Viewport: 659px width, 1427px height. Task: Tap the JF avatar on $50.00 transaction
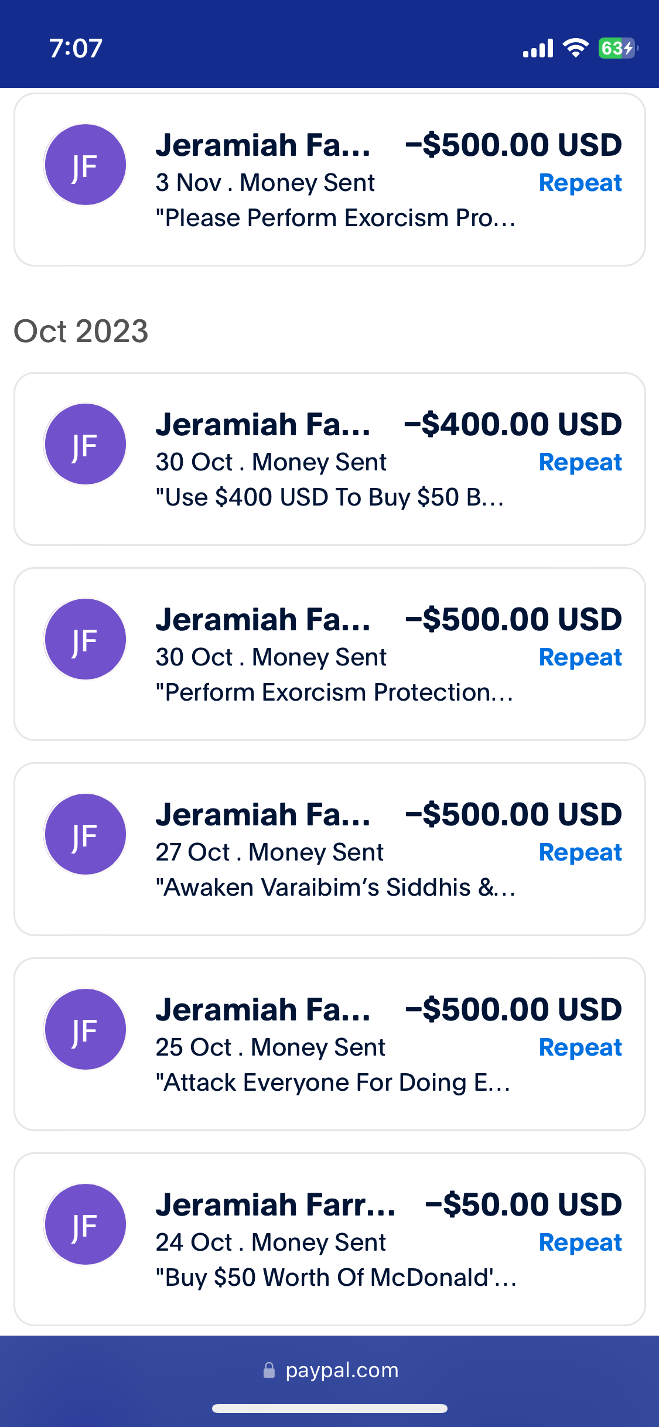(86, 1224)
